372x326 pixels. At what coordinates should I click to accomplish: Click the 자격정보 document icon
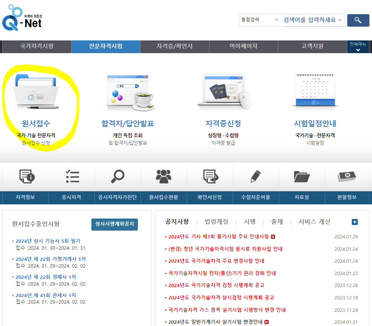pos(27,176)
